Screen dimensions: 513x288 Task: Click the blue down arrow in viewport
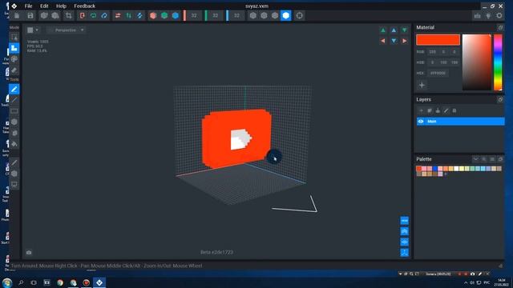(394, 41)
